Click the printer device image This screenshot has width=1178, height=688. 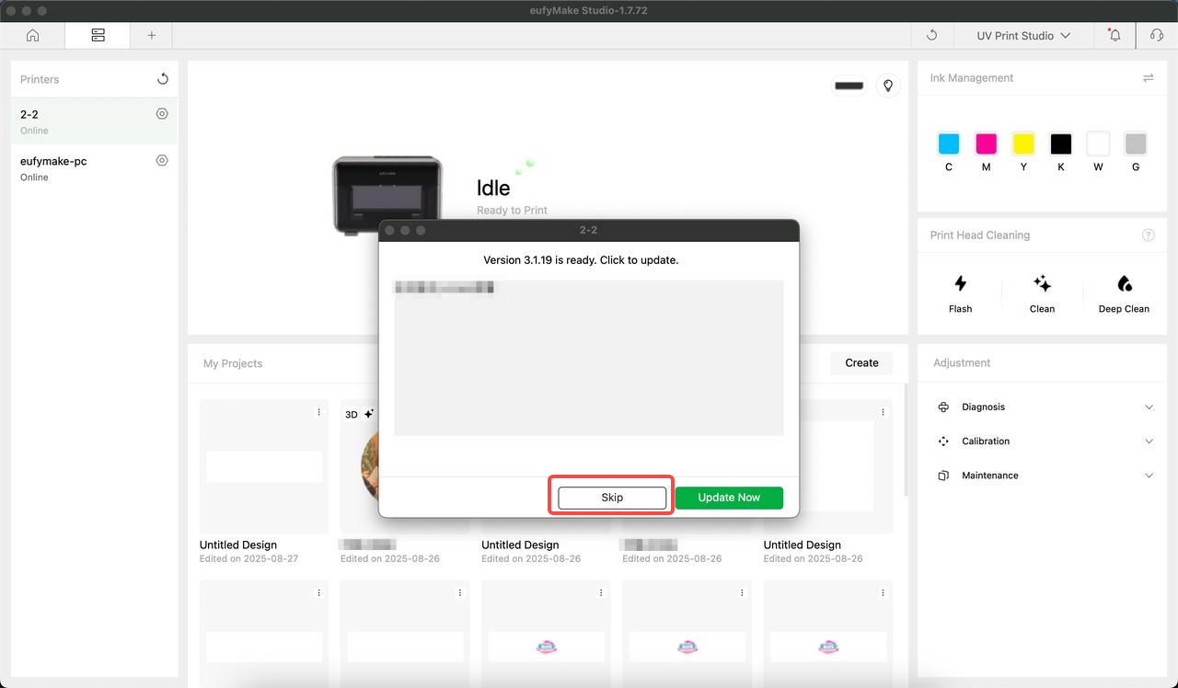tap(387, 195)
